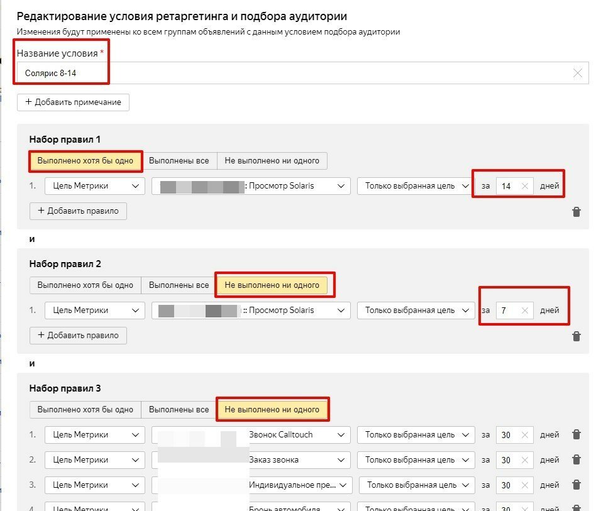Open 'Звонок Calltouch' goal dropdown
The height and width of the screenshot is (511, 596).
251,435
